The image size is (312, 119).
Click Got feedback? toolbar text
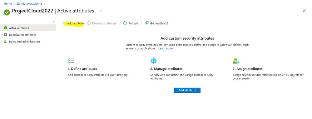(x=159, y=23)
